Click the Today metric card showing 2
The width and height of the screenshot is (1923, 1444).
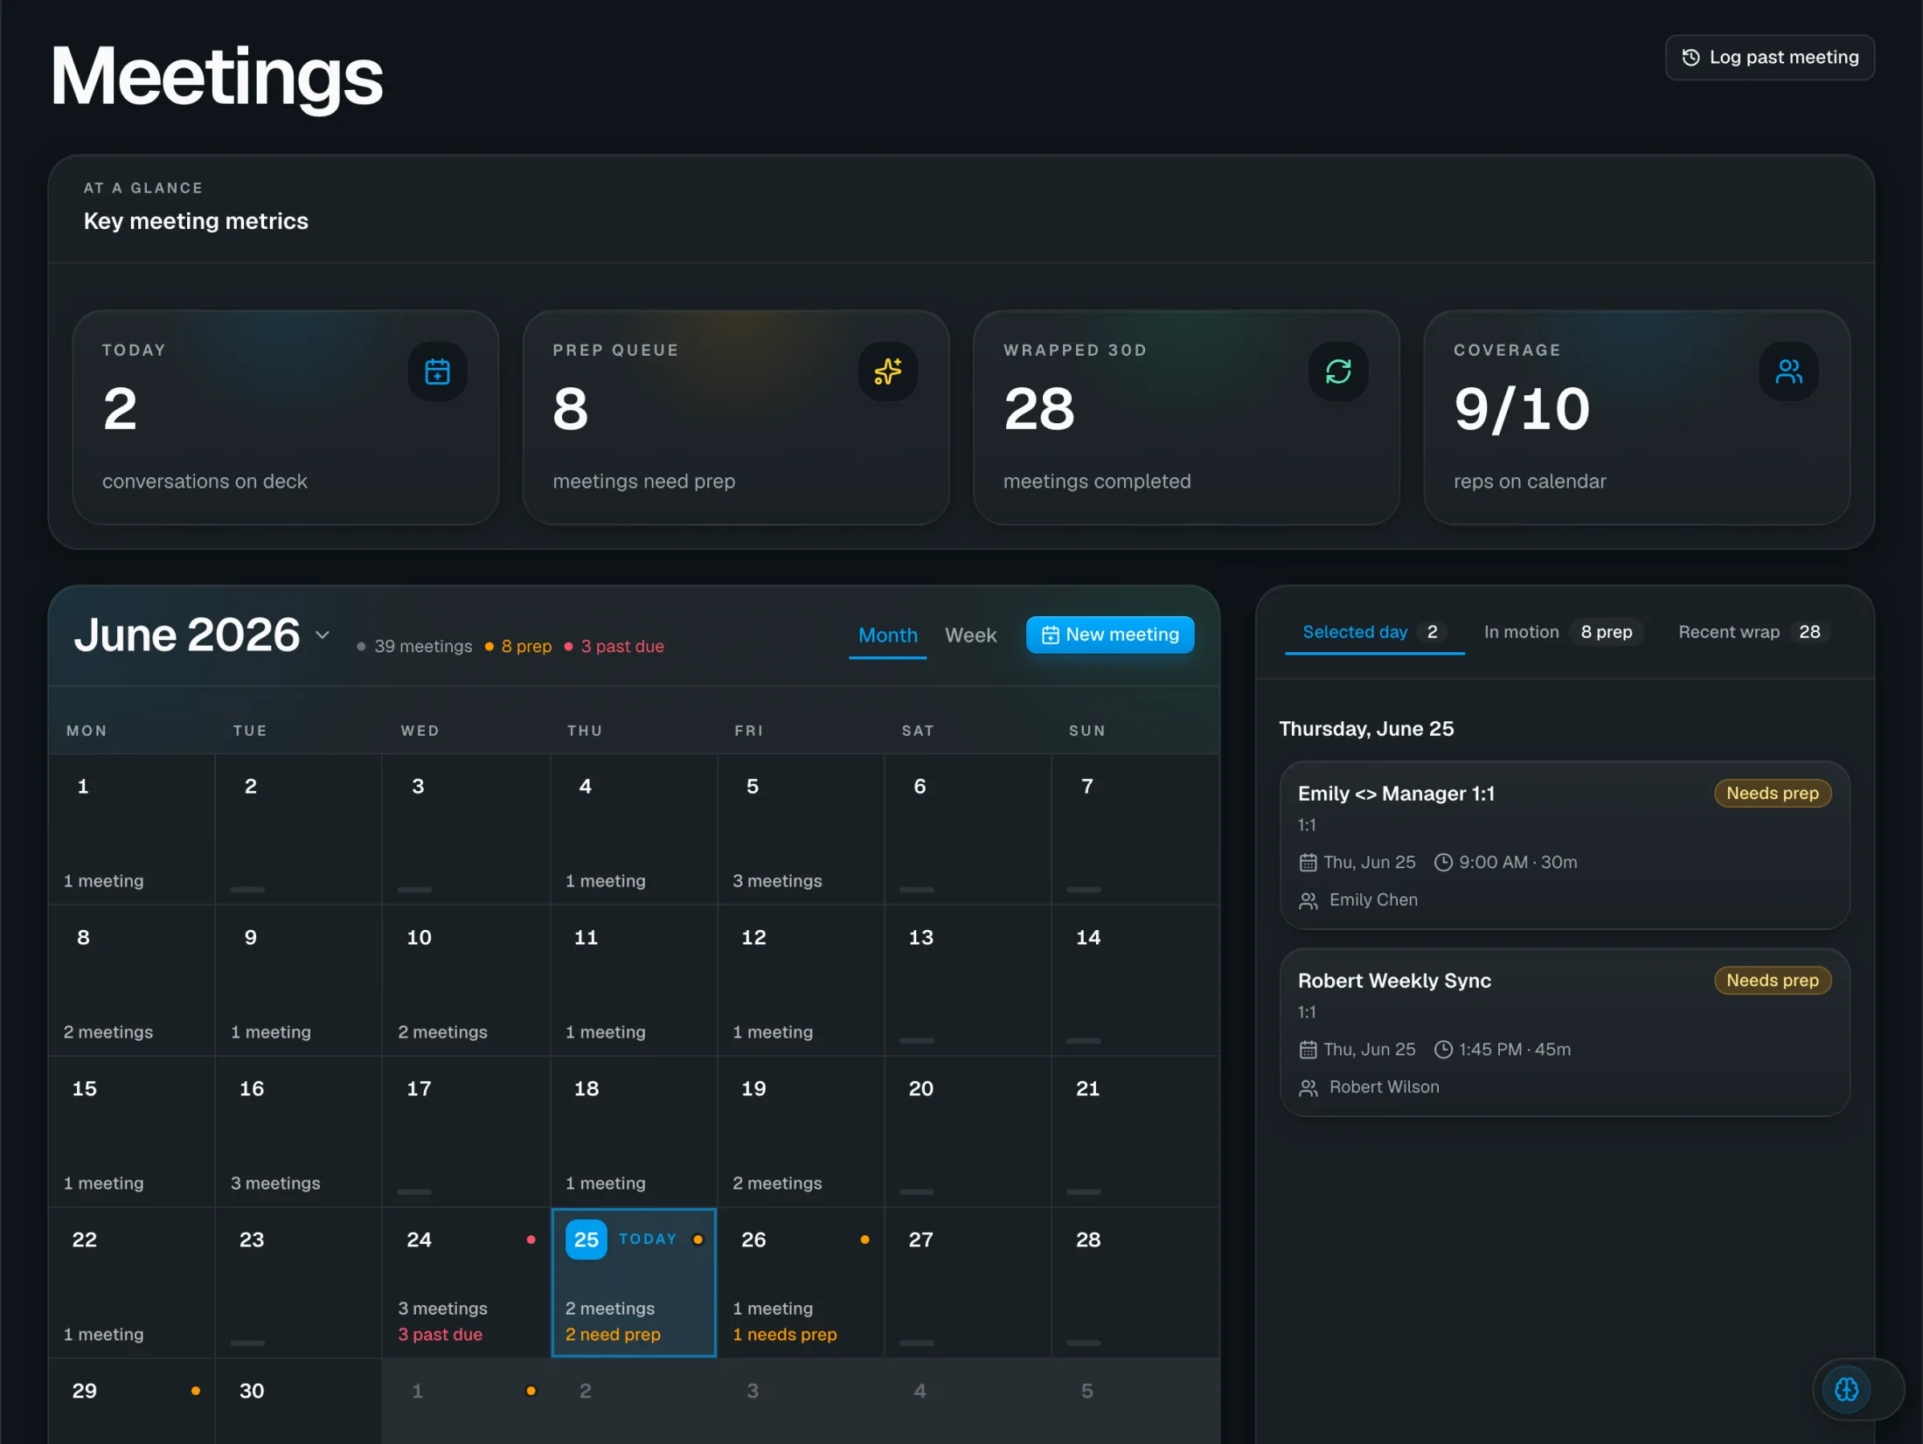pyautogui.click(x=286, y=418)
